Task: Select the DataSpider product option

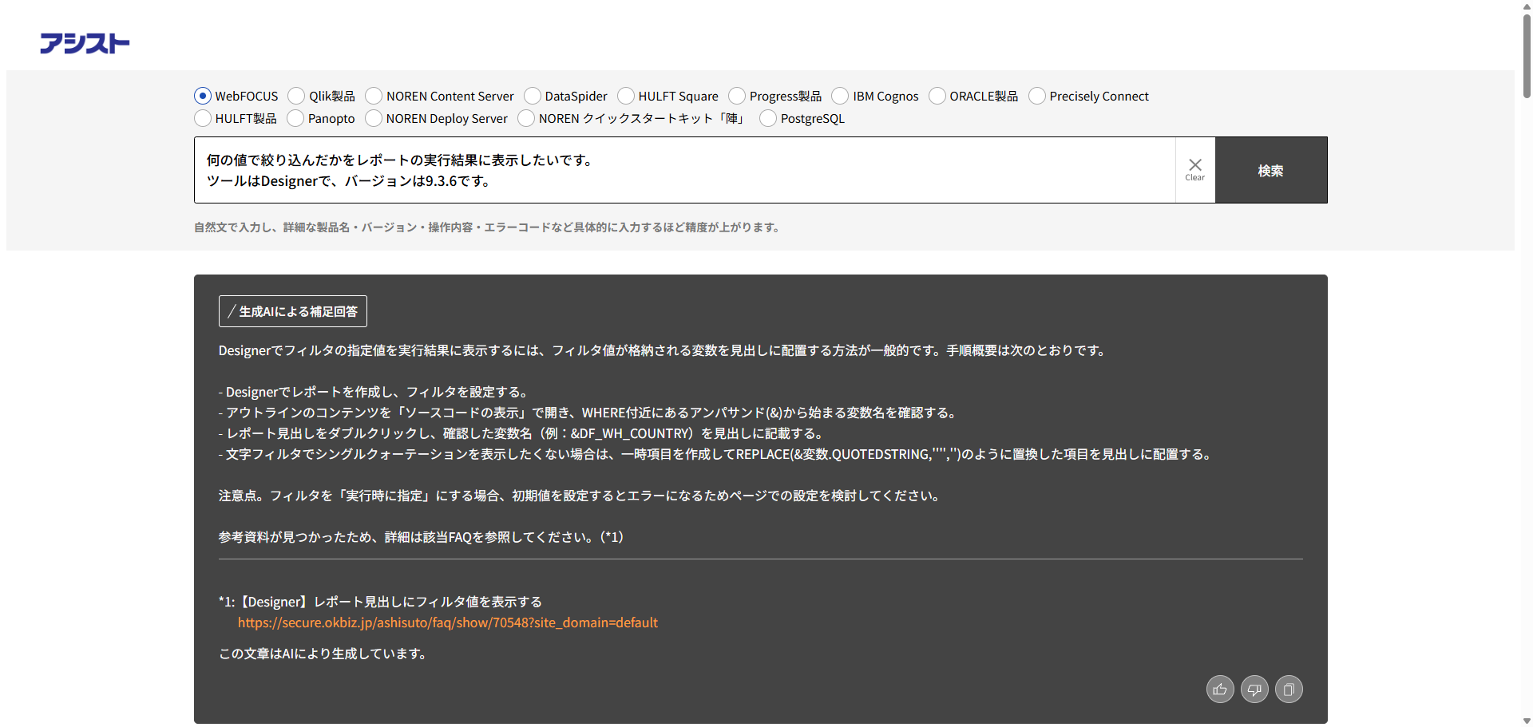Action: pos(533,96)
